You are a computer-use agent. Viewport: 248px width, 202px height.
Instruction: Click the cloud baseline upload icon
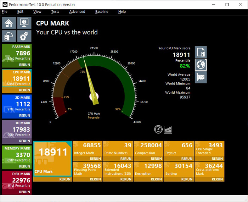(x=9, y=36)
